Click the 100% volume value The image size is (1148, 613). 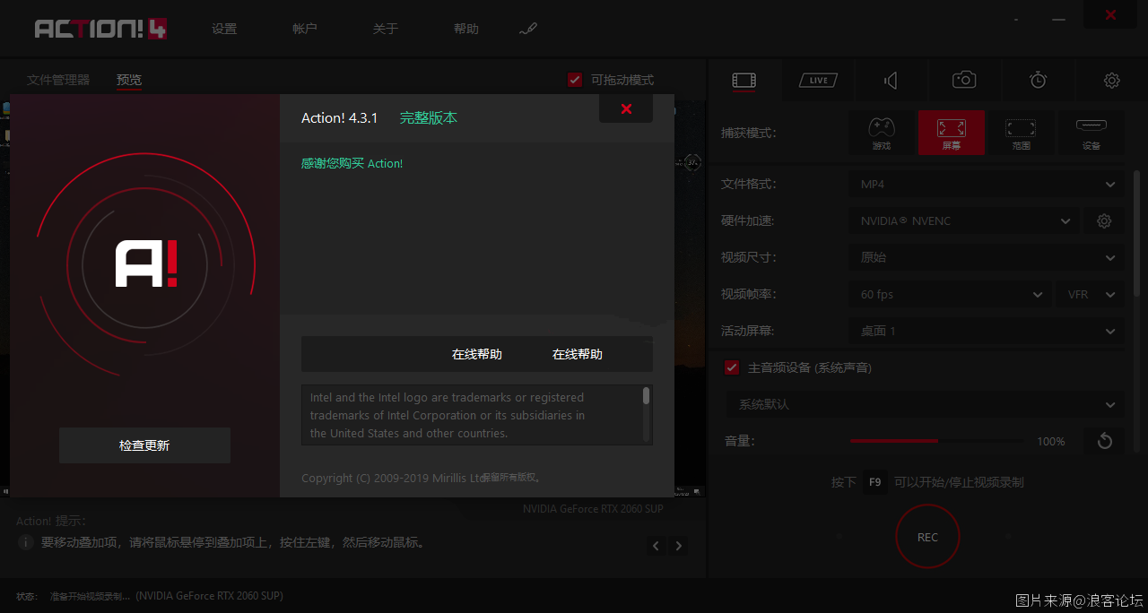[1051, 441]
